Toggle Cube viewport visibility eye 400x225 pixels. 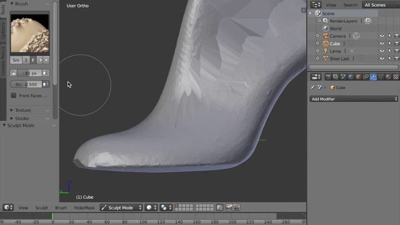tap(382, 43)
